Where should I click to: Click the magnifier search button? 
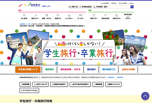tap(132, 7)
